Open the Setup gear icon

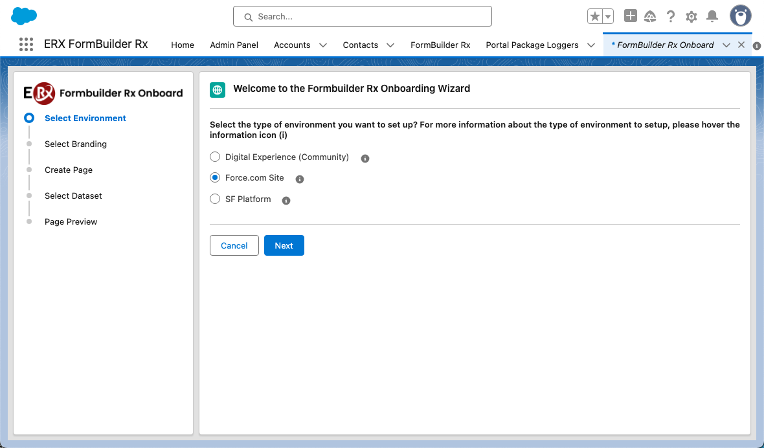click(x=691, y=17)
